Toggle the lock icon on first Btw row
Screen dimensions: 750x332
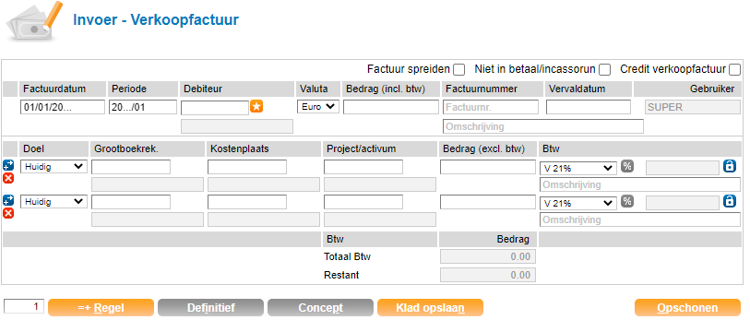point(730,167)
